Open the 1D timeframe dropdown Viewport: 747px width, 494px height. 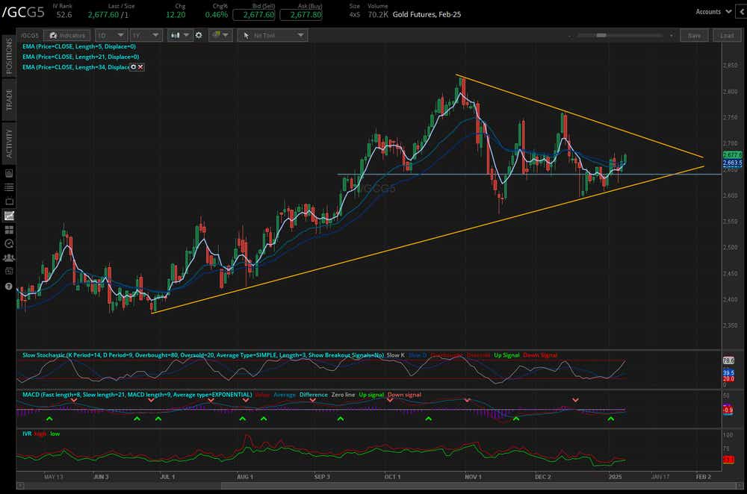(x=111, y=34)
